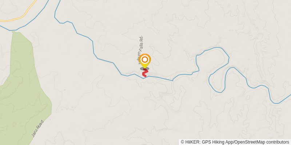The height and width of the screenshot is (145, 291).
Task: Select the red zigzag trail route
Action: click(145, 74)
